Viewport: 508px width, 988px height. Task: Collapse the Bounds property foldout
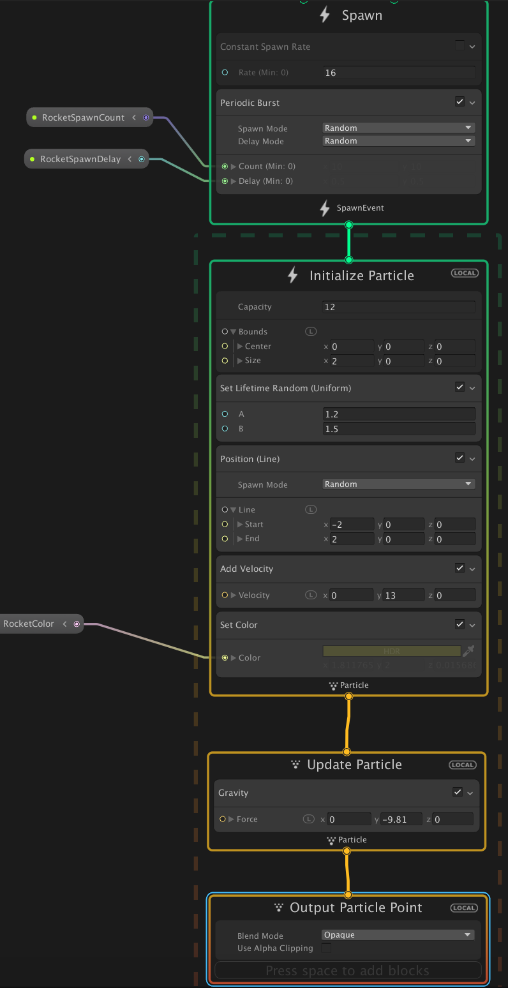[234, 332]
